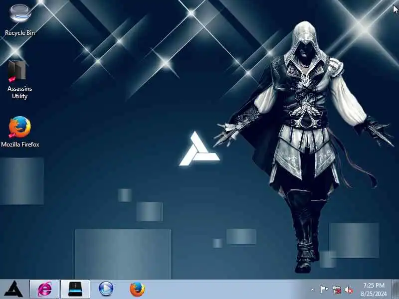Screen dimensions: 399x299
Task: Show hidden system tray icons arrow
Action: pos(313,290)
